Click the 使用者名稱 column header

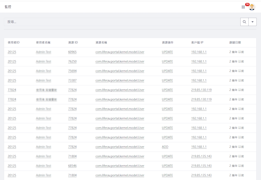[43, 42]
